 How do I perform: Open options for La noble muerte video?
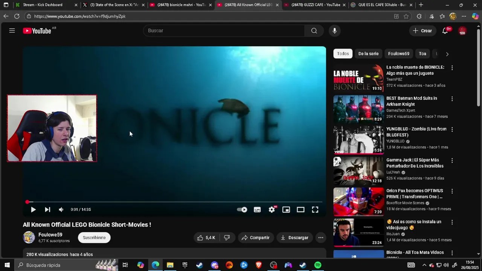(x=452, y=68)
